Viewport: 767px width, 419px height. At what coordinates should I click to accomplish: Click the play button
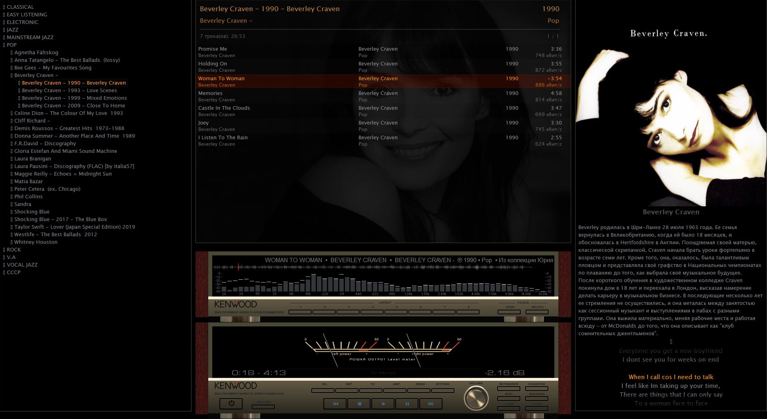tap(383, 404)
